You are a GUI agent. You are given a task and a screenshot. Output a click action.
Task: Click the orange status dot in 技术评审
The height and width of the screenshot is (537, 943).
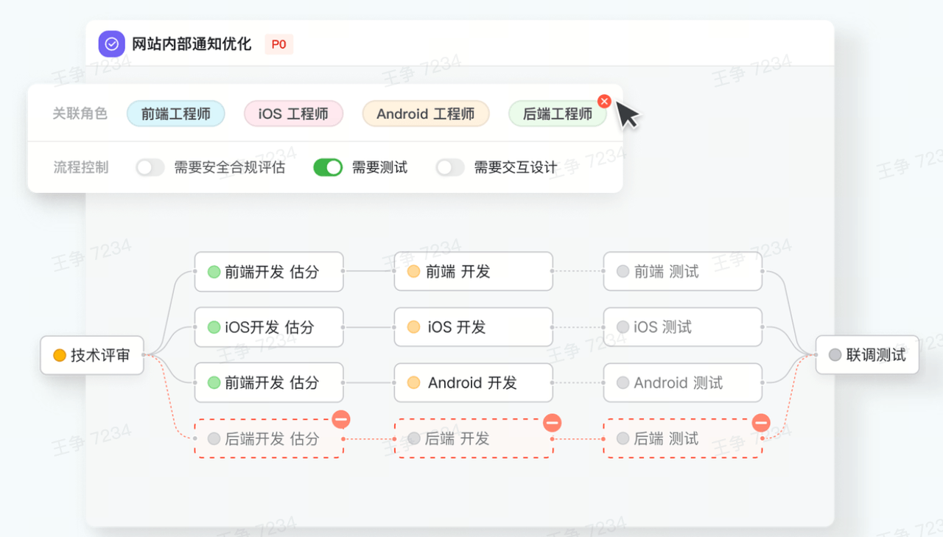click(x=60, y=356)
